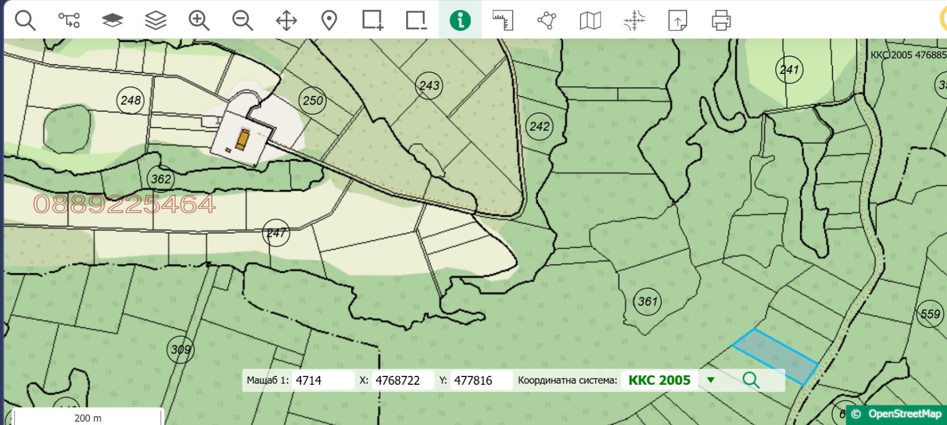Select the location pin marker tool
Viewport: 947px width, 425px height.
click(329, 20)
